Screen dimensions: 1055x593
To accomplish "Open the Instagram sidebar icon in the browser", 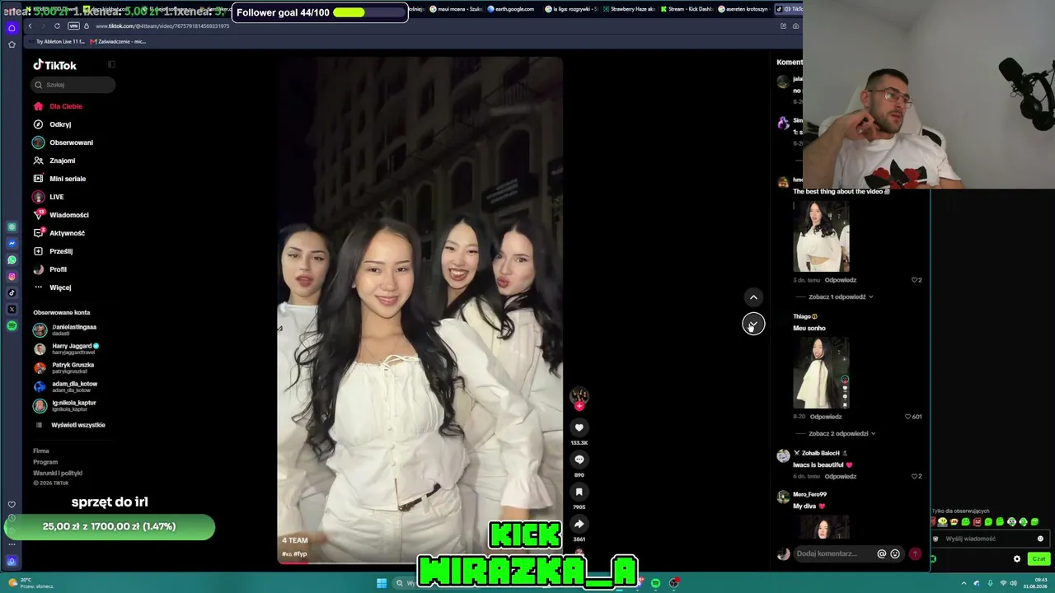I will (x=12, y=277).
